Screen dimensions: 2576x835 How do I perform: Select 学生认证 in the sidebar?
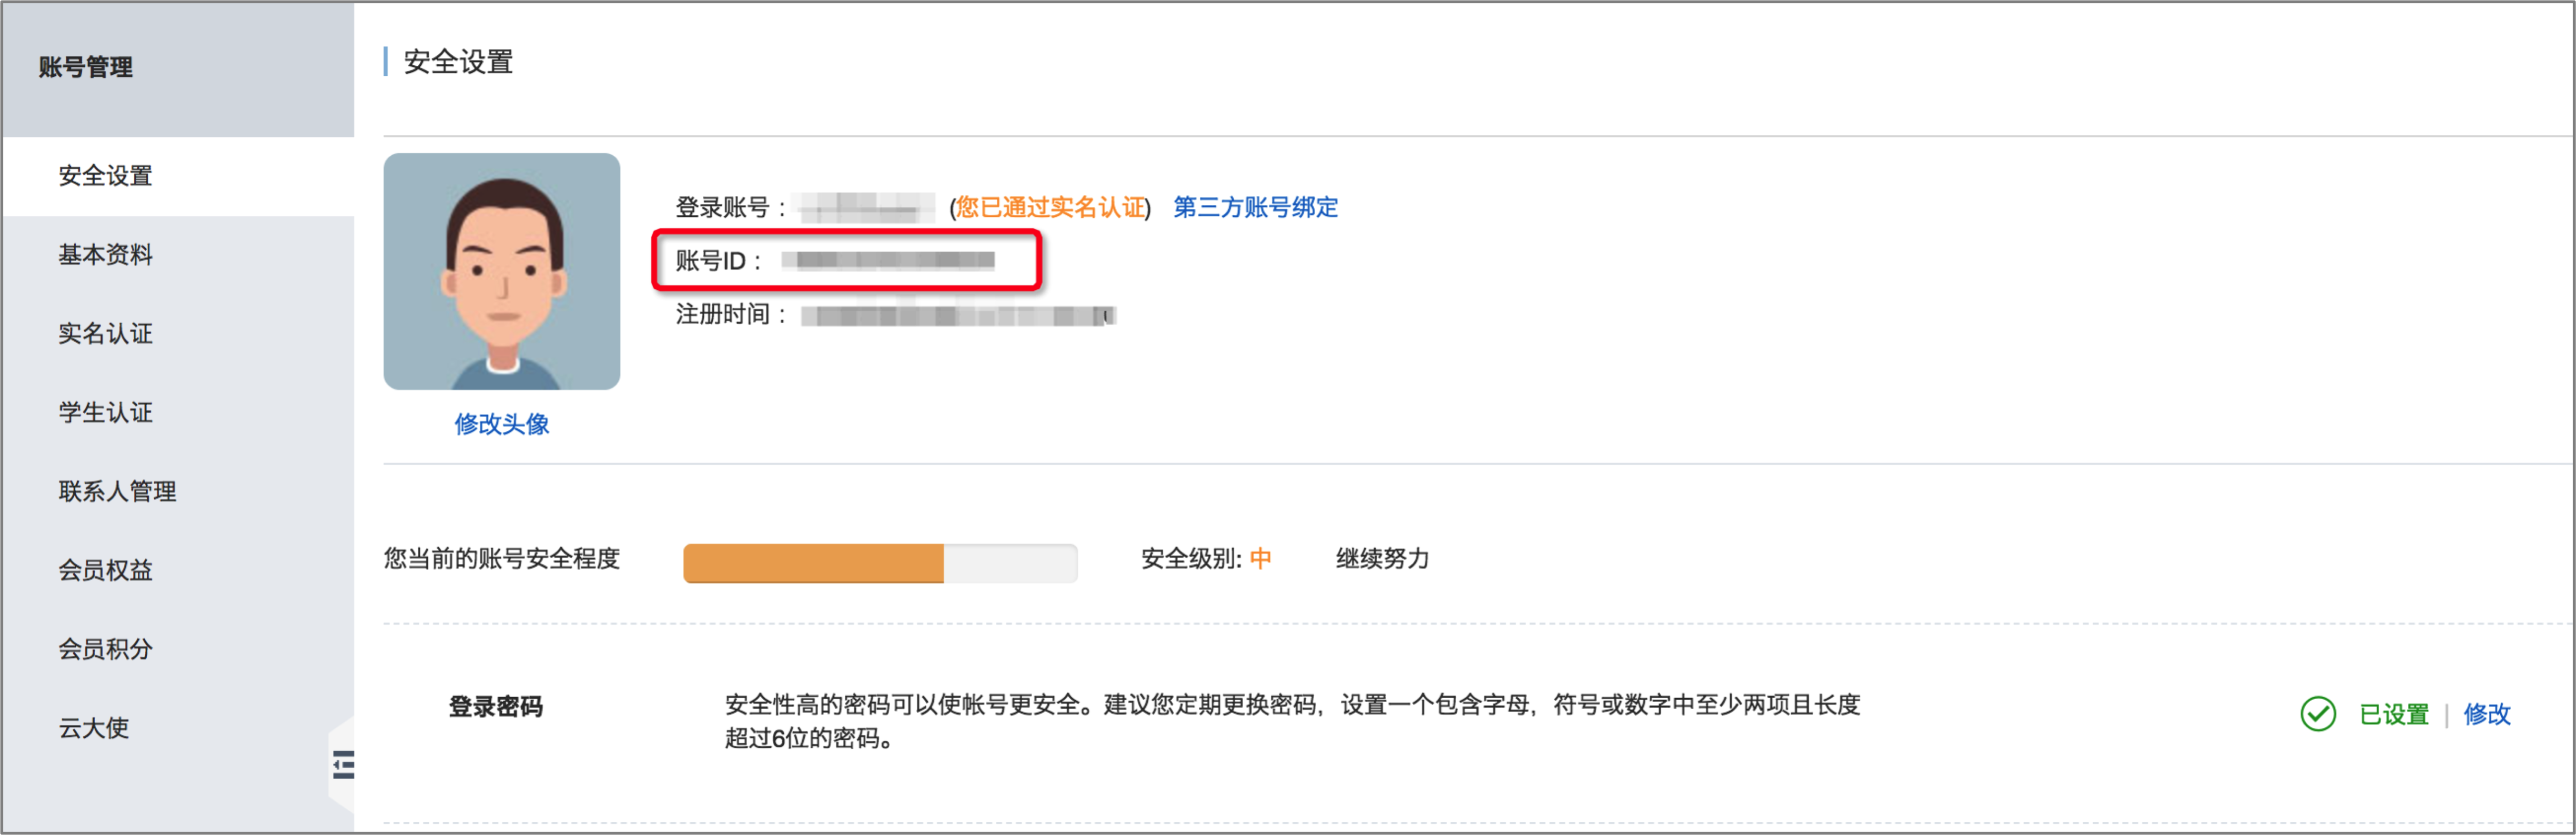click(106, 413)
